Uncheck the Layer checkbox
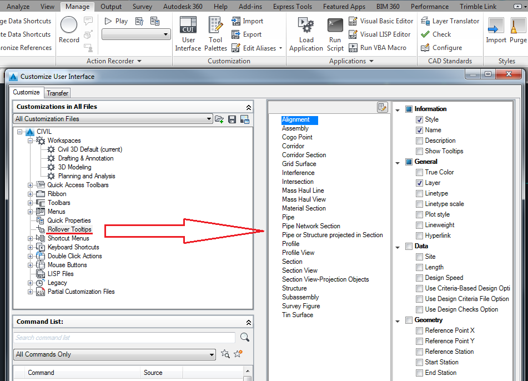This screenshot has height=381, width=528. 419,183
